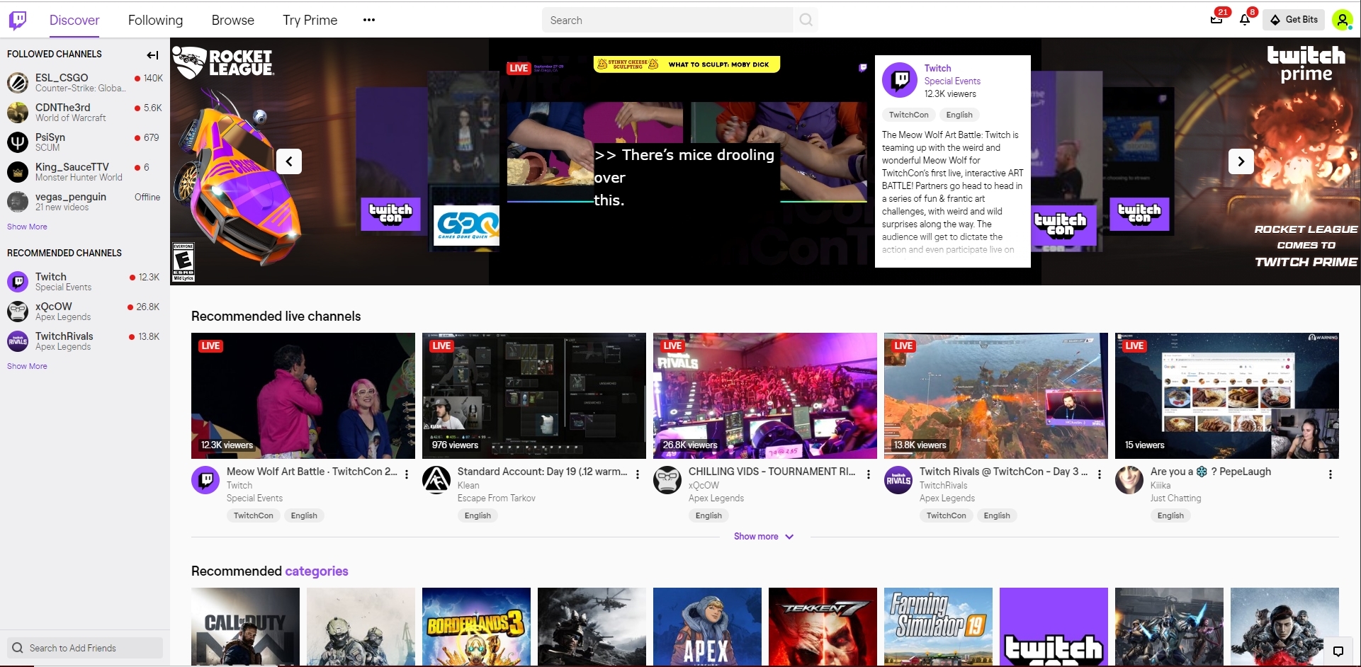Open ESL_CSGO channel avatar

point(18,83)
